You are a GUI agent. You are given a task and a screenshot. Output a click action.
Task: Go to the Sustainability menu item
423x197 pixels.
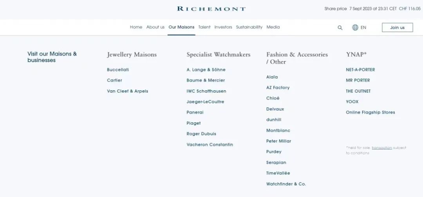coord(249,27)
